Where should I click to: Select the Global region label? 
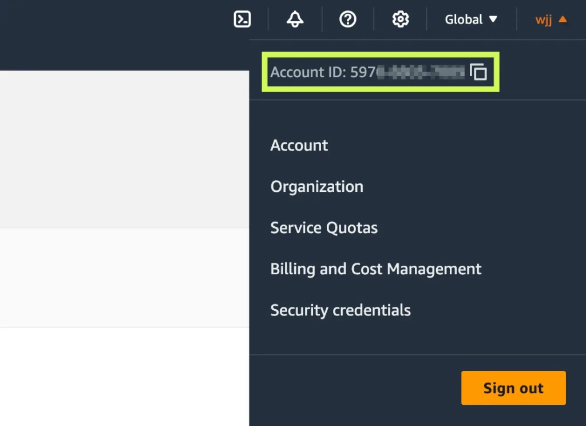click(x=464, y=19)
